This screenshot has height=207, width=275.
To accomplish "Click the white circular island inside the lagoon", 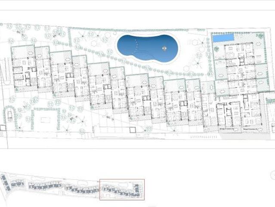I will click(x=164, y=48).
